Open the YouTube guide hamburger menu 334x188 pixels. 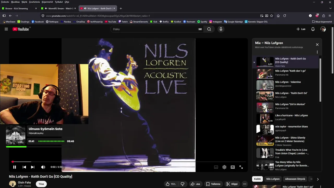click(x=6, y=29)
